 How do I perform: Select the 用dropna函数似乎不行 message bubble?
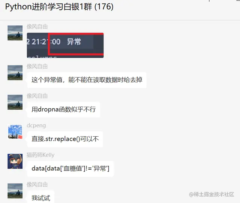(x=63, y=109)
